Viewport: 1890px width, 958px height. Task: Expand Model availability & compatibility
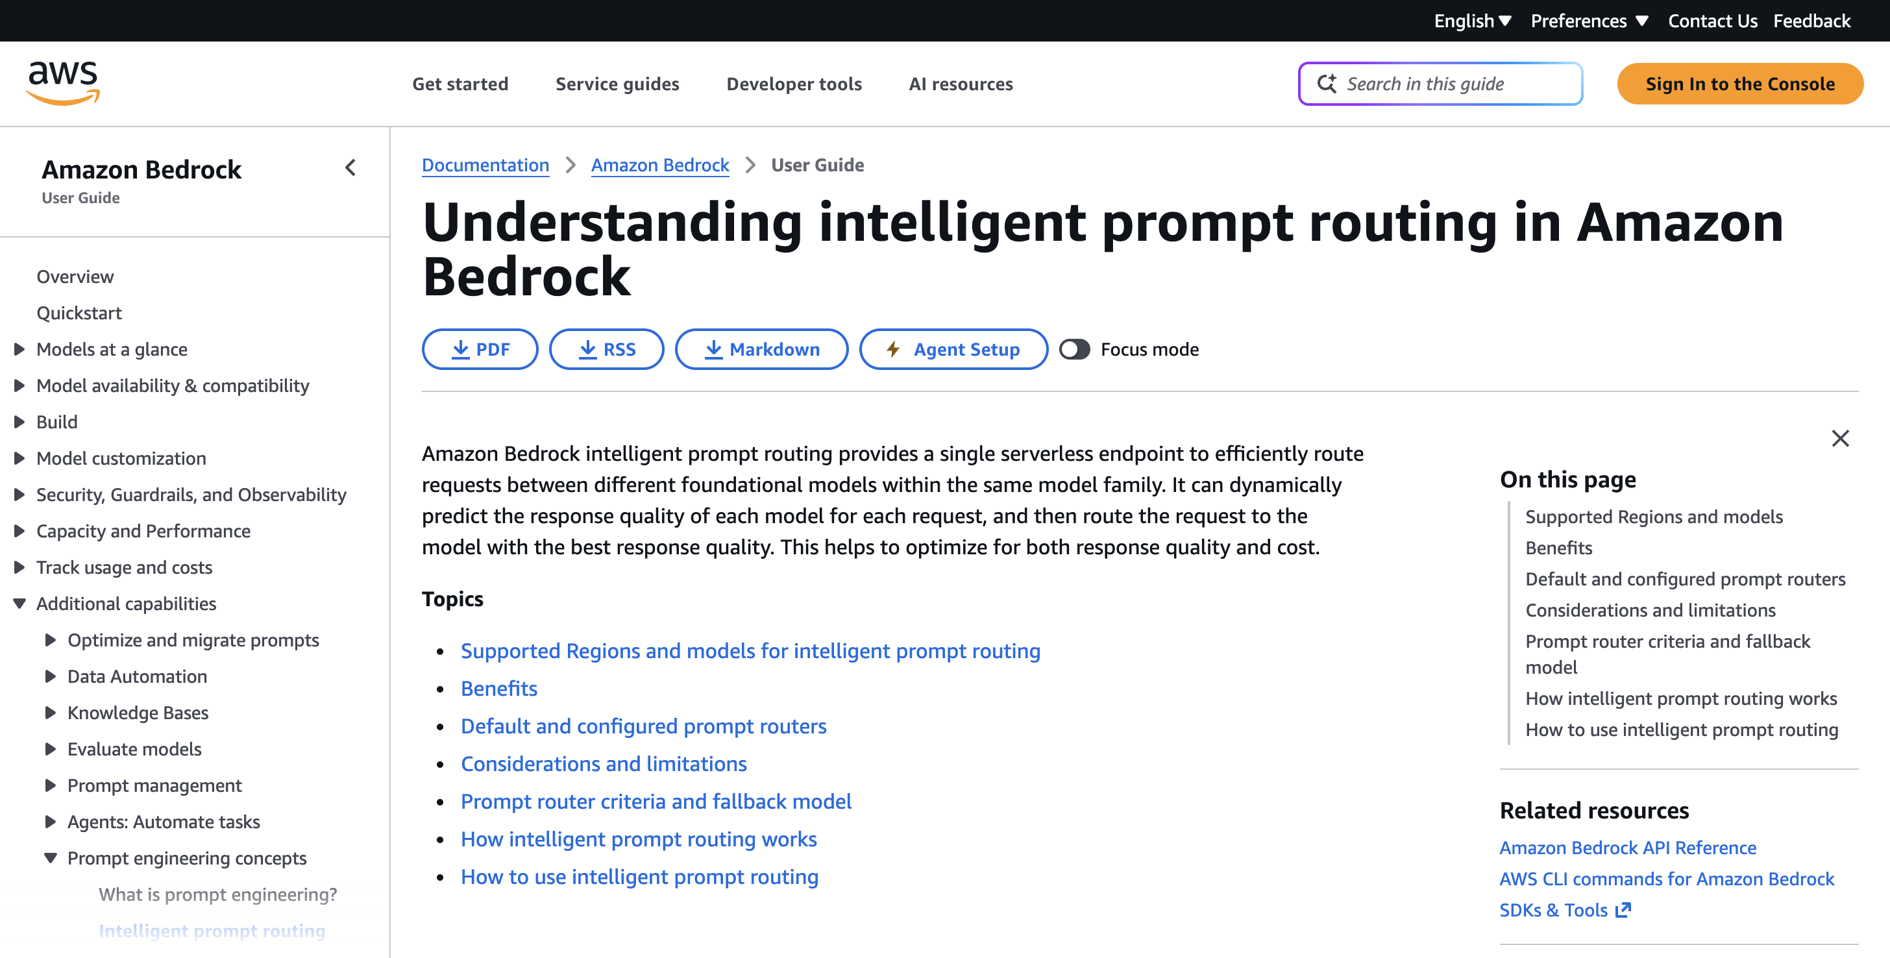tap(20, 385)
